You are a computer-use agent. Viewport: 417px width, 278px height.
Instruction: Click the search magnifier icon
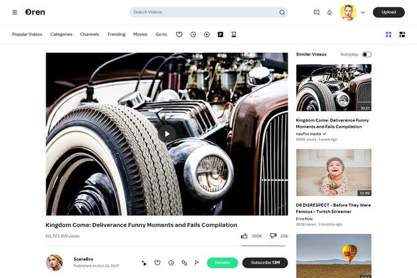click(x=282, y=13)
